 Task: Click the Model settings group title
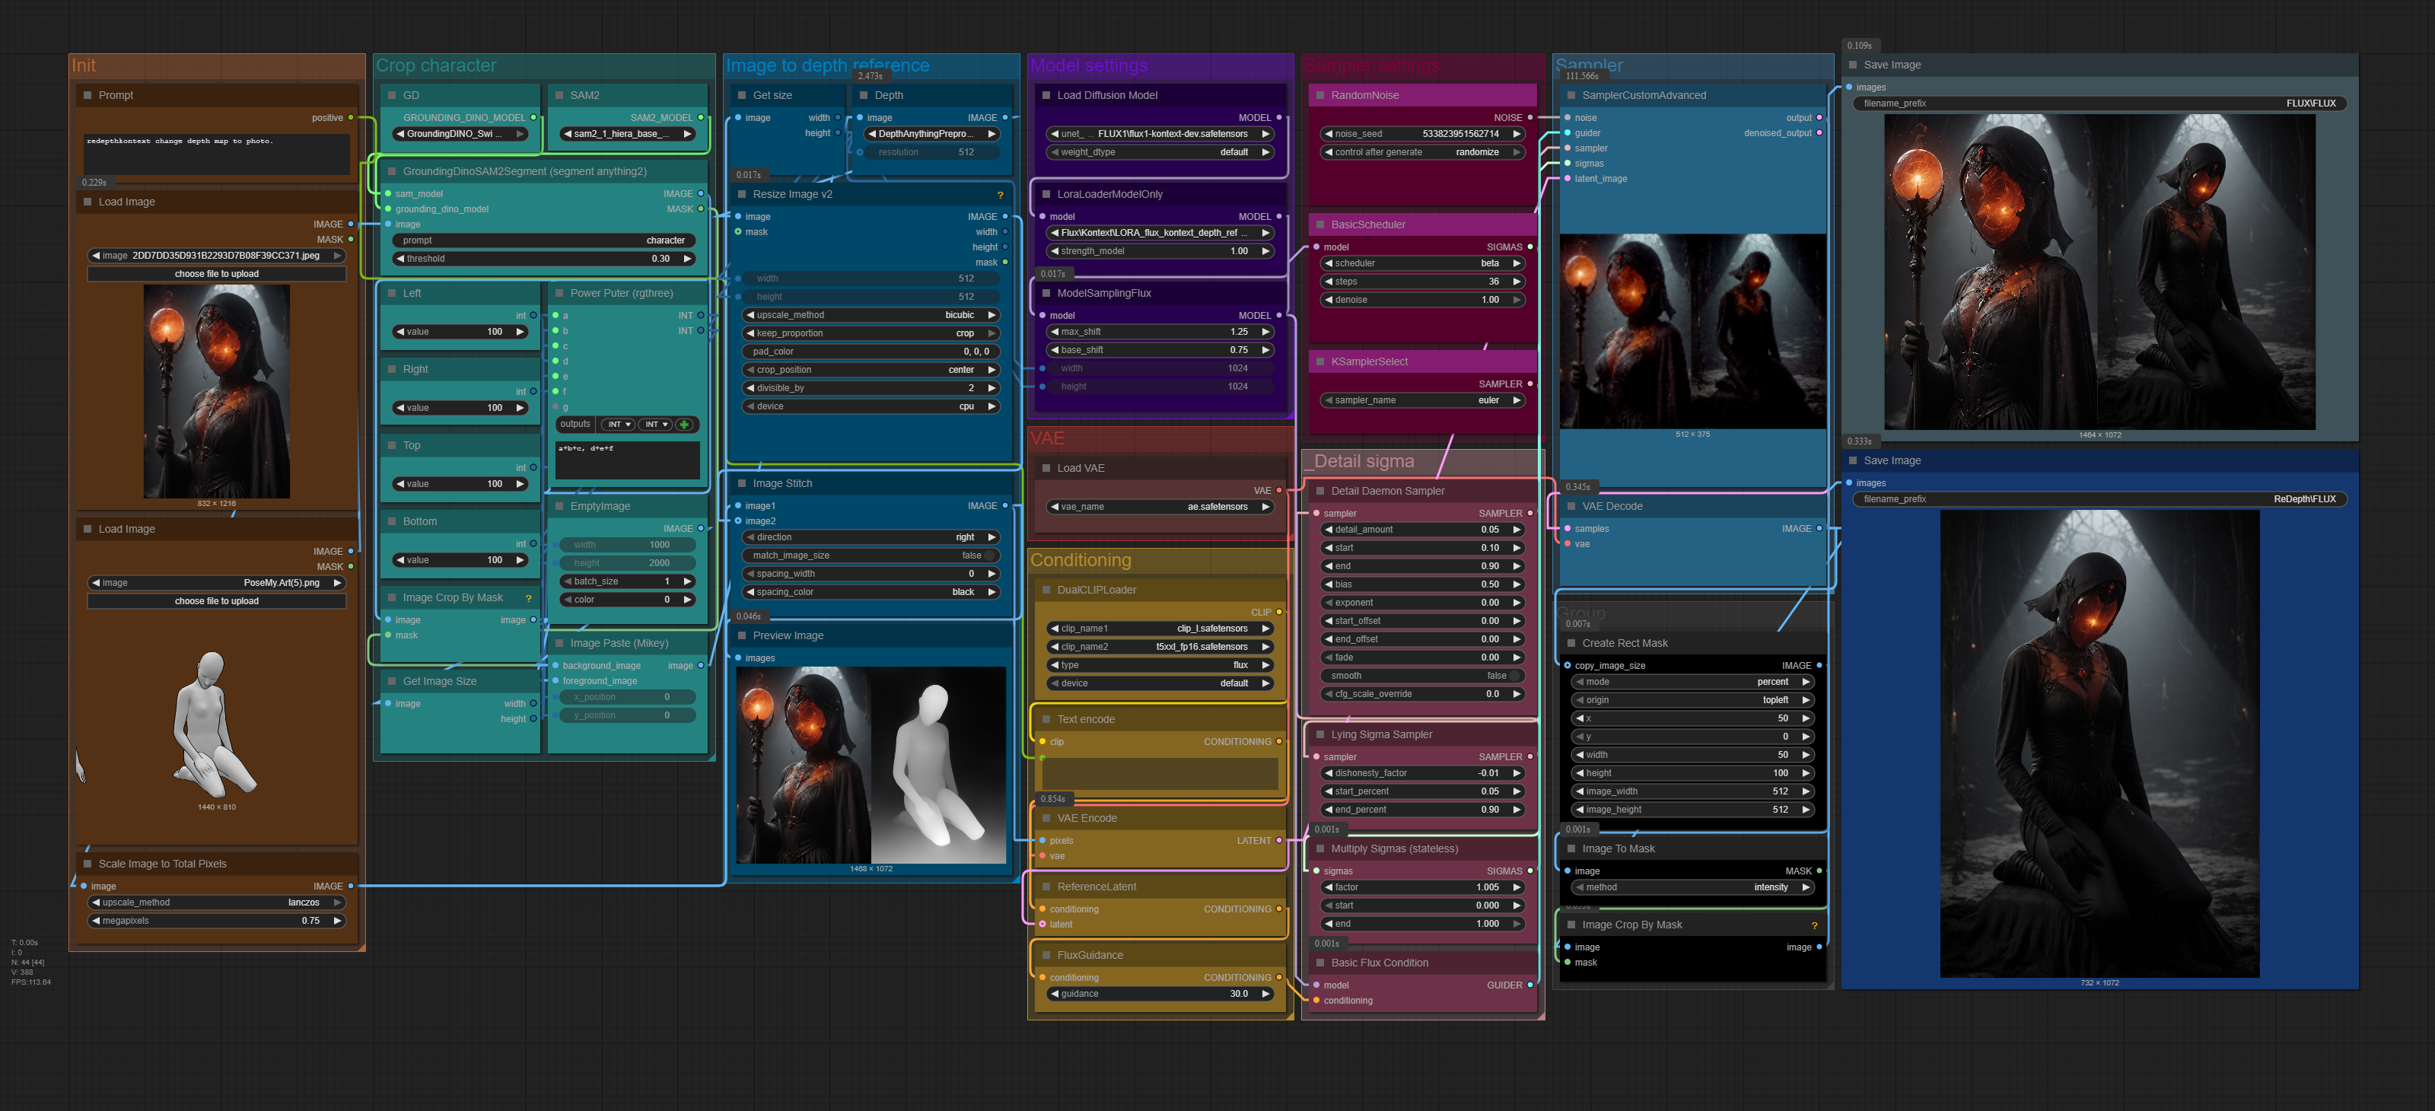click(1088, 66)
